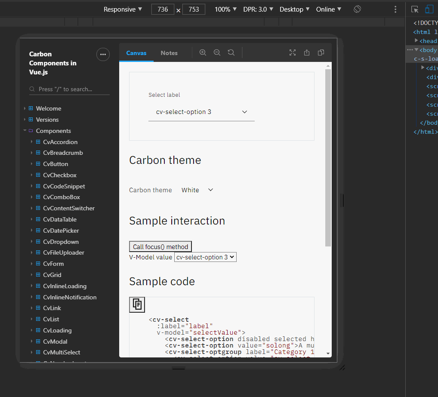Viewport: 438px width, 397px height.
Task: Copy the sample code using clipboard icon
Action: tap(137, 305)
